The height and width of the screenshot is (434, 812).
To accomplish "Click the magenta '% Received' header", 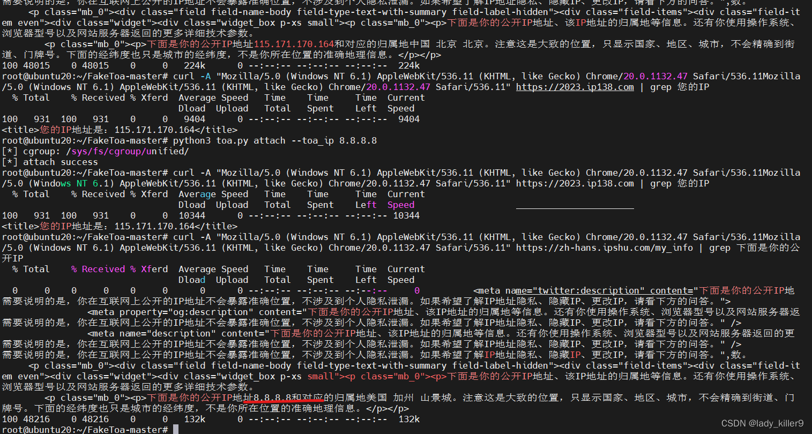I will click(x=98, y=269).
